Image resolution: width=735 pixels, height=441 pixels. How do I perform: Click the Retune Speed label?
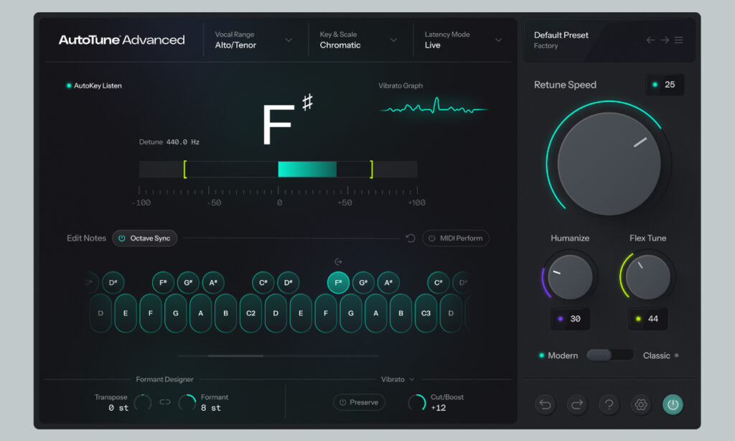(x=565, y=85)
